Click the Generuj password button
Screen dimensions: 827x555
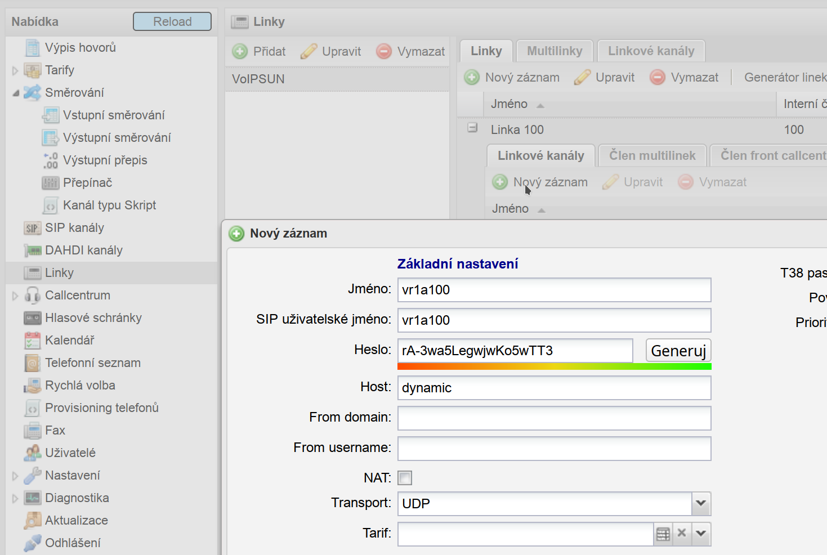pos(678,351)
